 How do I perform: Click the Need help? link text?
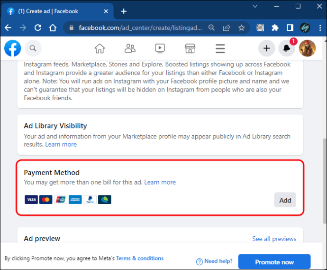coord(218,261)
